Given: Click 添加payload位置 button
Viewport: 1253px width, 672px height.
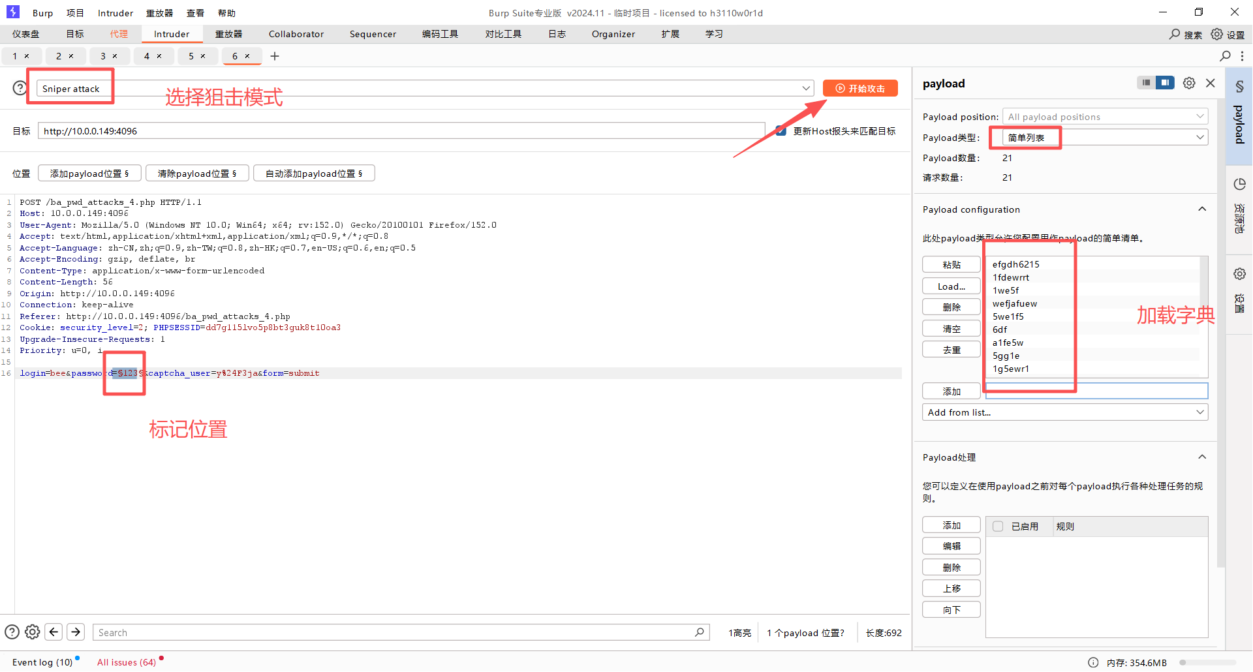Looking at the screenshot, I should click(89, 174).
